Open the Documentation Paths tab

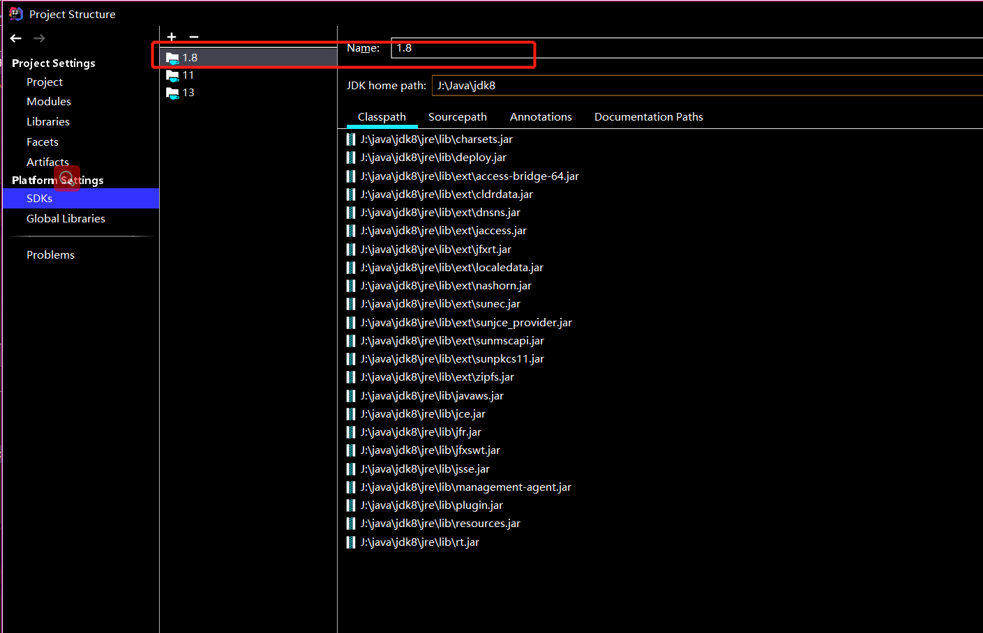coord(649,117)
